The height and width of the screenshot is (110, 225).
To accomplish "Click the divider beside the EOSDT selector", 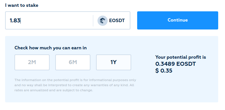I will tap(93, 20).
